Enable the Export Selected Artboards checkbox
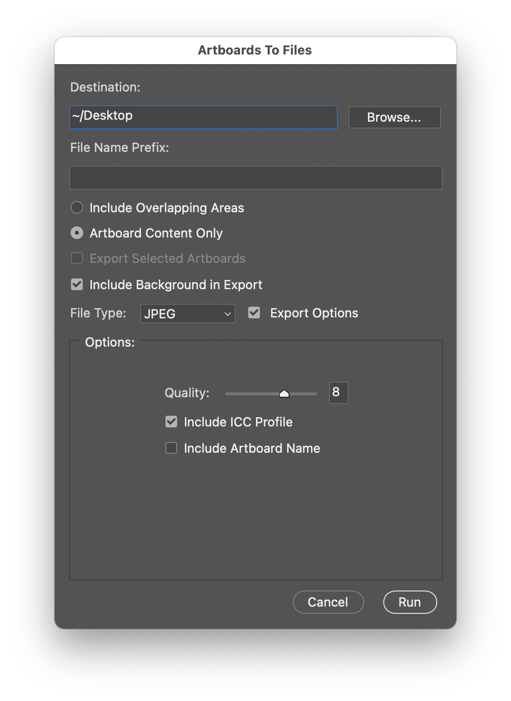 [x=76, y=258]
